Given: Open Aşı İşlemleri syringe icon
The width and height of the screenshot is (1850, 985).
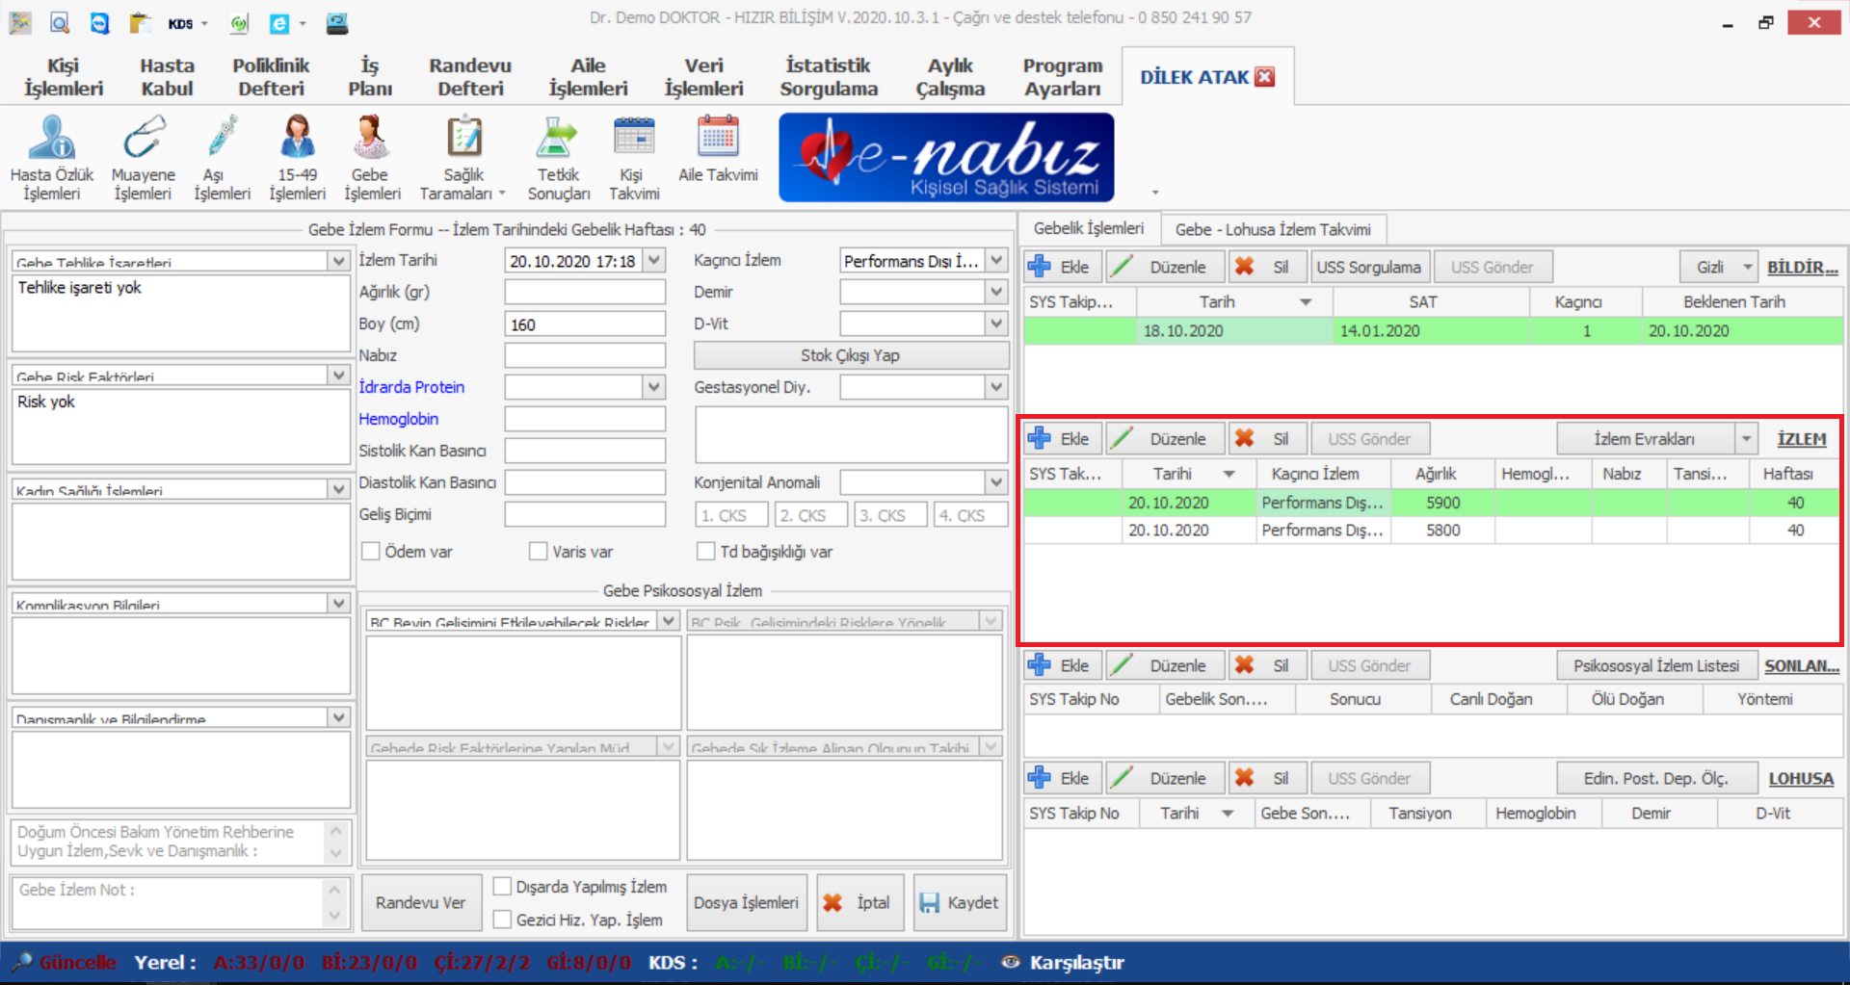Looking at the screenshot, I should 222,140.
